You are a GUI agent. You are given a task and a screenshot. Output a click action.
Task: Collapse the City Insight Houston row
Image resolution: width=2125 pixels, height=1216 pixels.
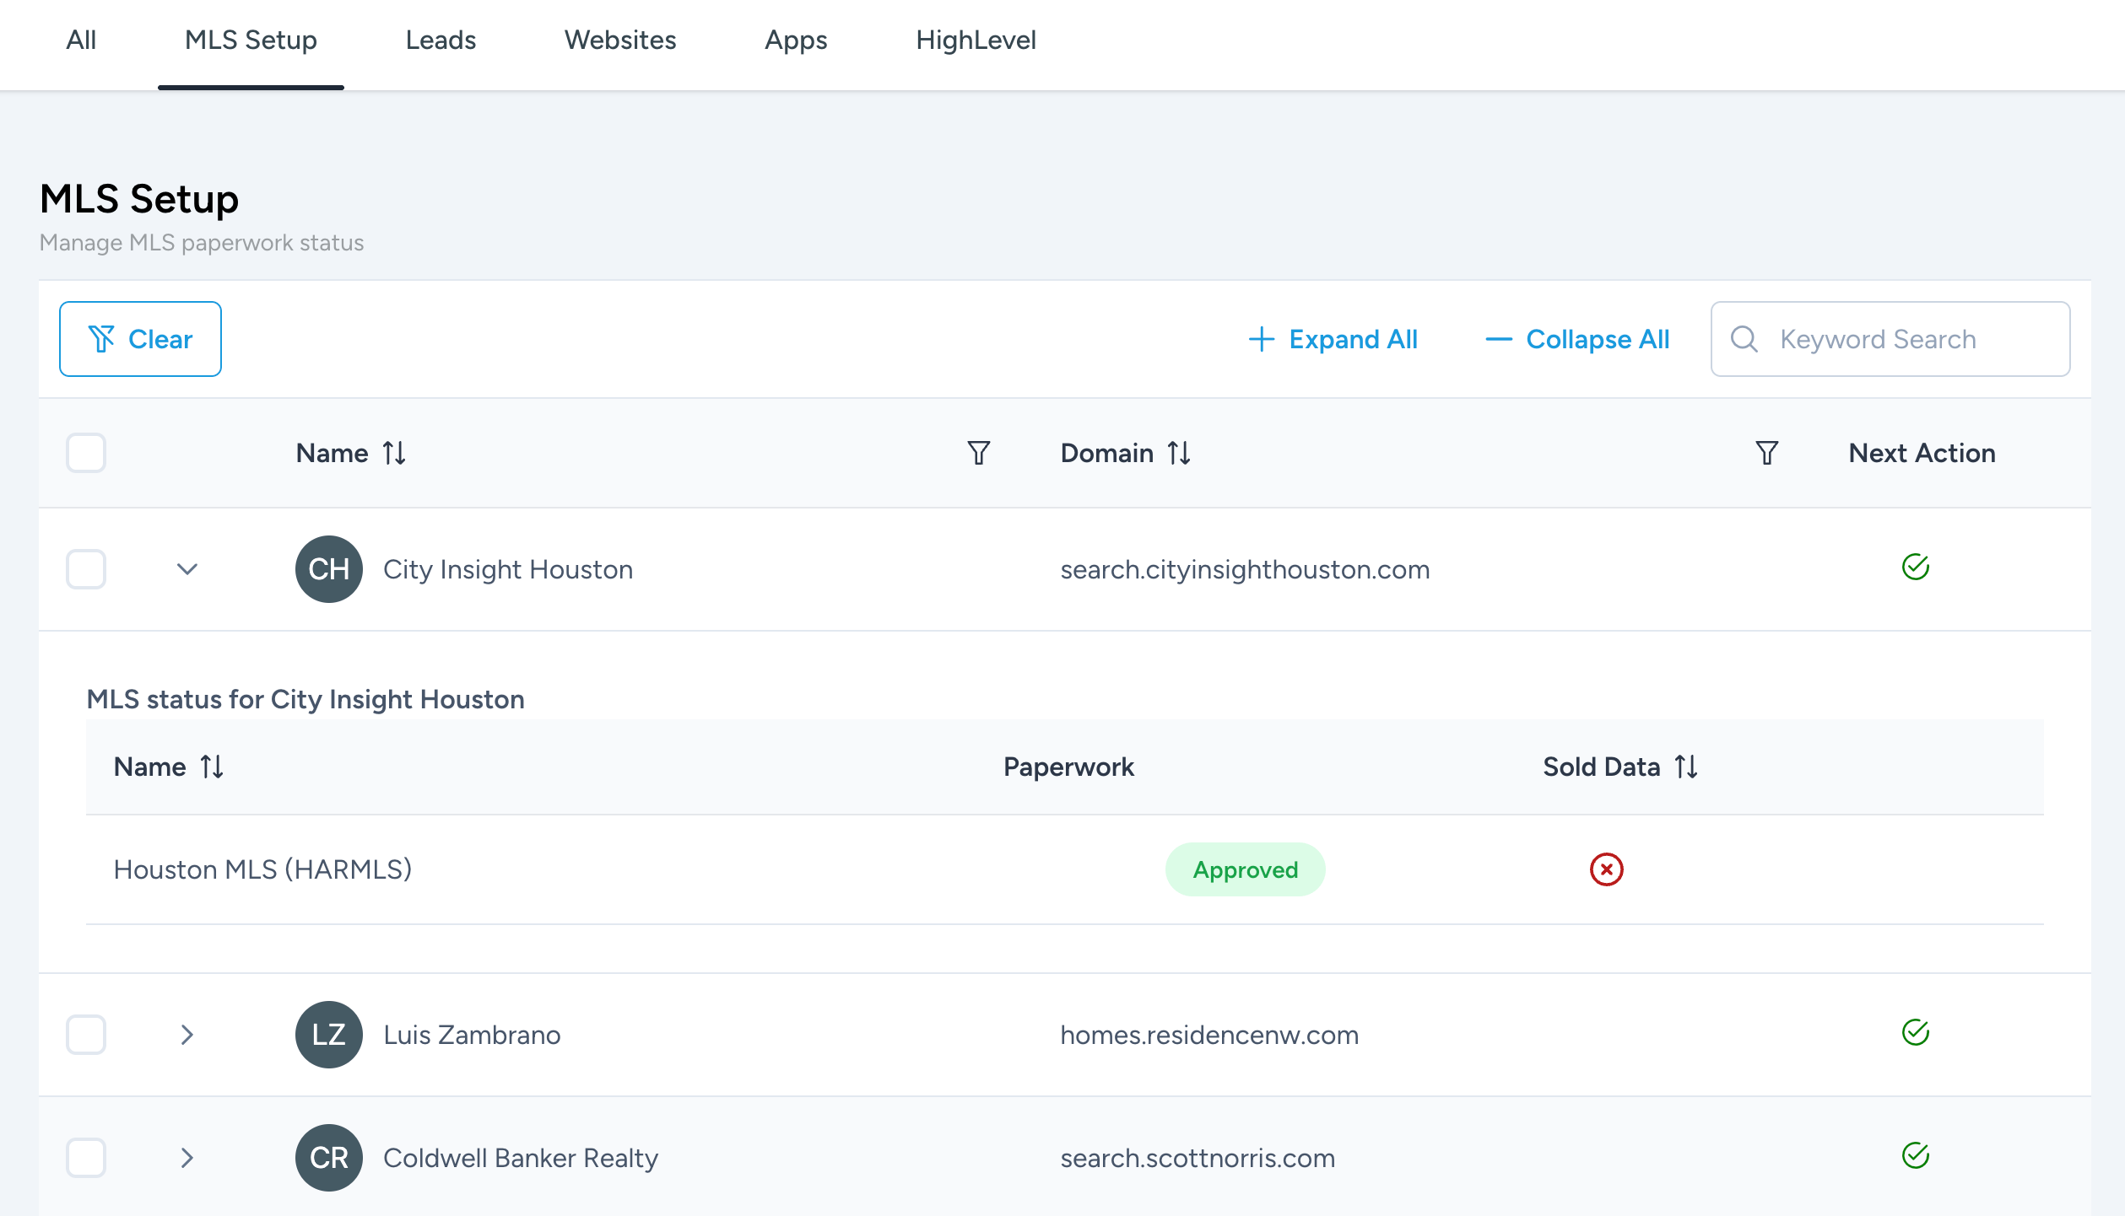187,569
